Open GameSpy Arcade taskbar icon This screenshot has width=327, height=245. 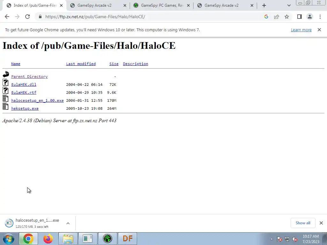tap(107, 239)
